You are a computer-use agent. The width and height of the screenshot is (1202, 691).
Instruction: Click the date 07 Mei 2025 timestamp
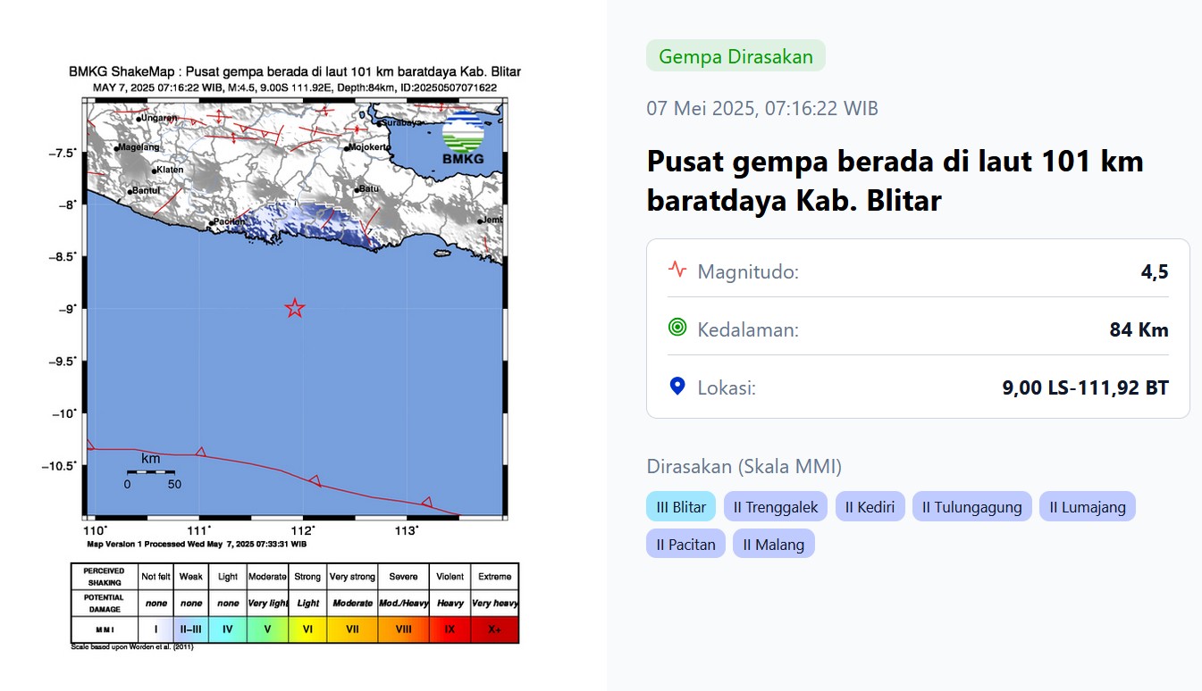762,109
